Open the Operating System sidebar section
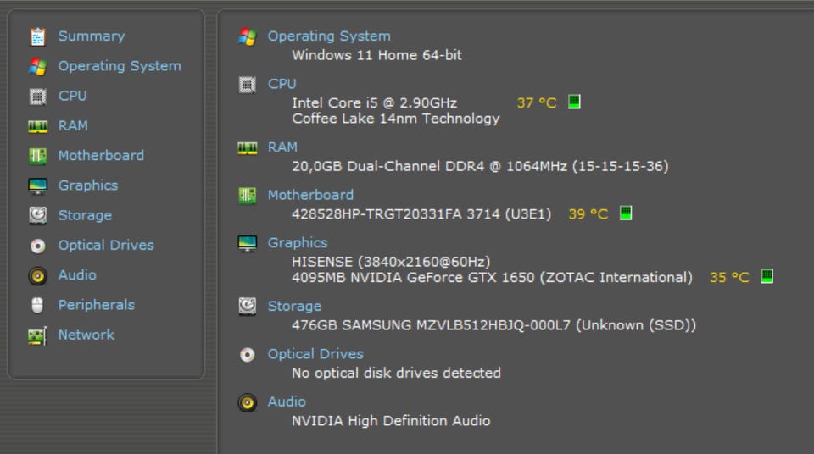The height and width of the screenshot is (454, 814). pyautogui.click(x=119, y=66)
